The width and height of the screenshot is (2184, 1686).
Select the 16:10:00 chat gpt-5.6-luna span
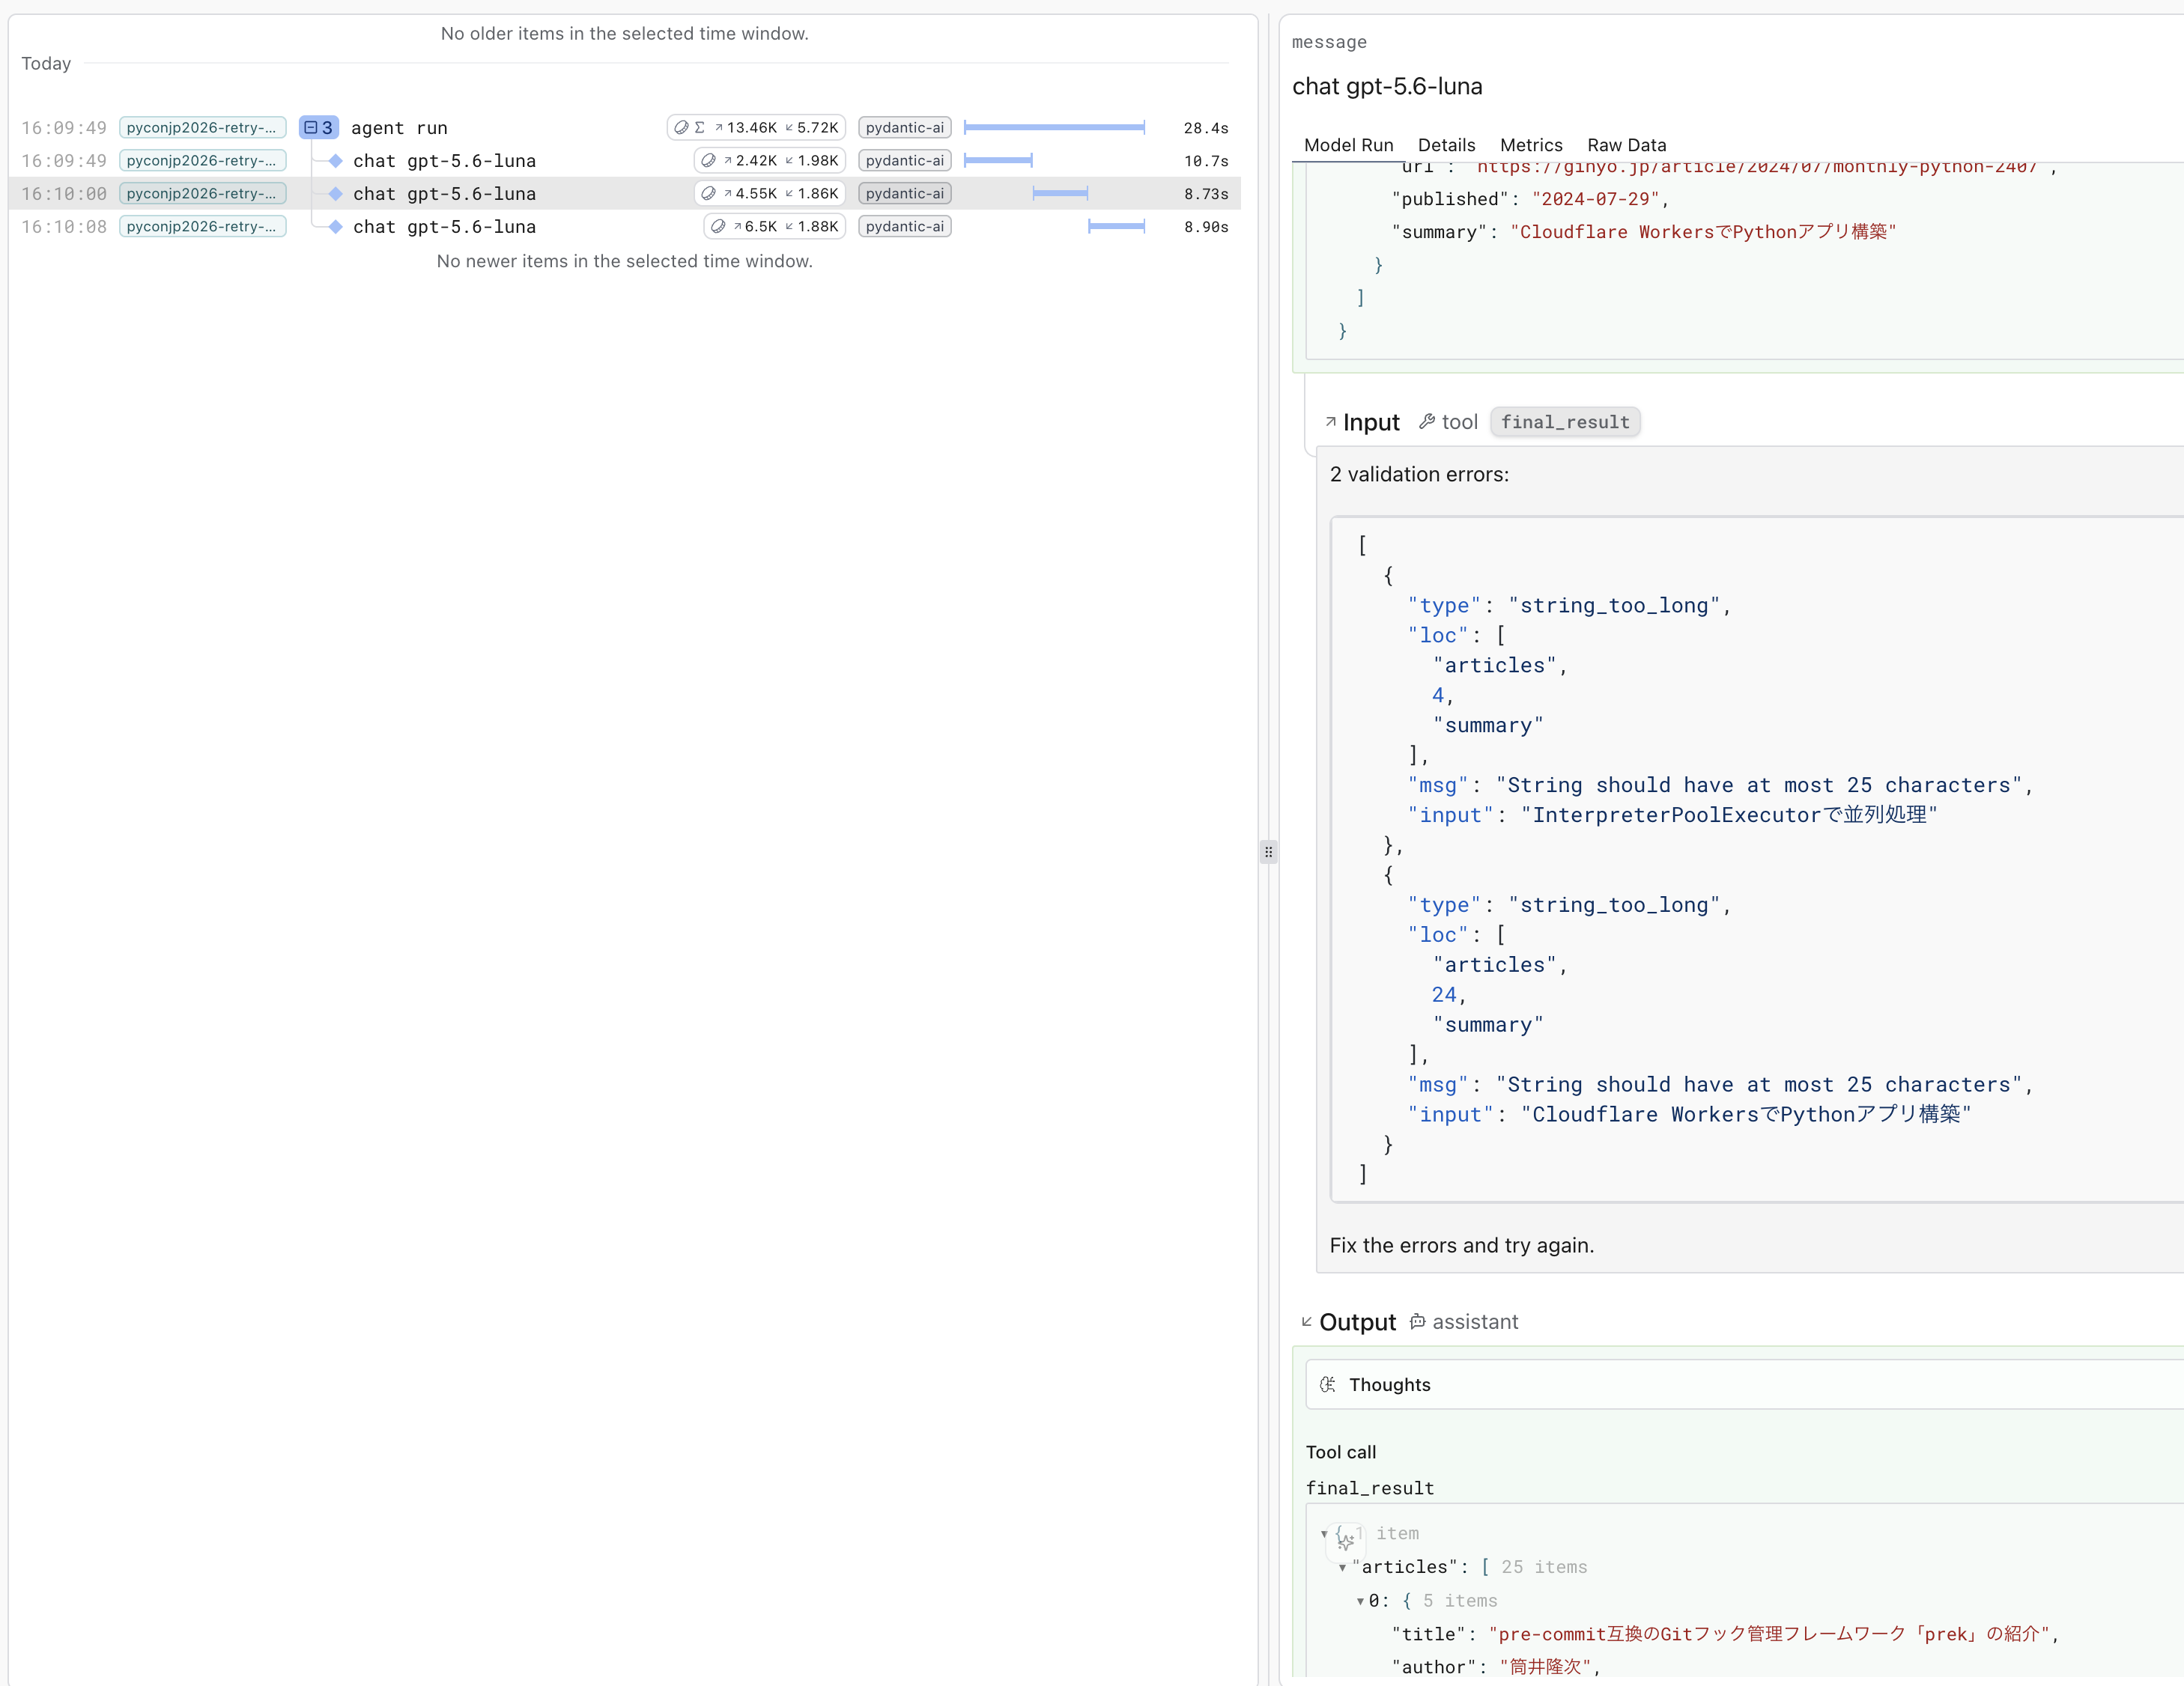pyautogui.click(x=624, y=194)
